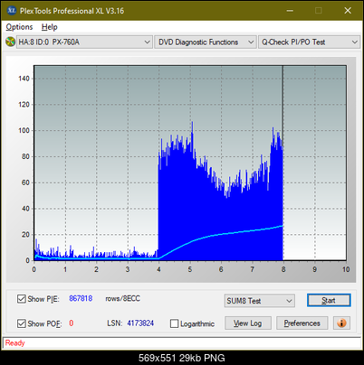Click the vertical position marker line at 8
Viewport: 364px width, 365px height.
(x=283, y=163)
